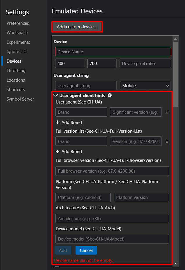
Task: Delete the Sec-CH-UA brand row
Action: tap(167, 112)
